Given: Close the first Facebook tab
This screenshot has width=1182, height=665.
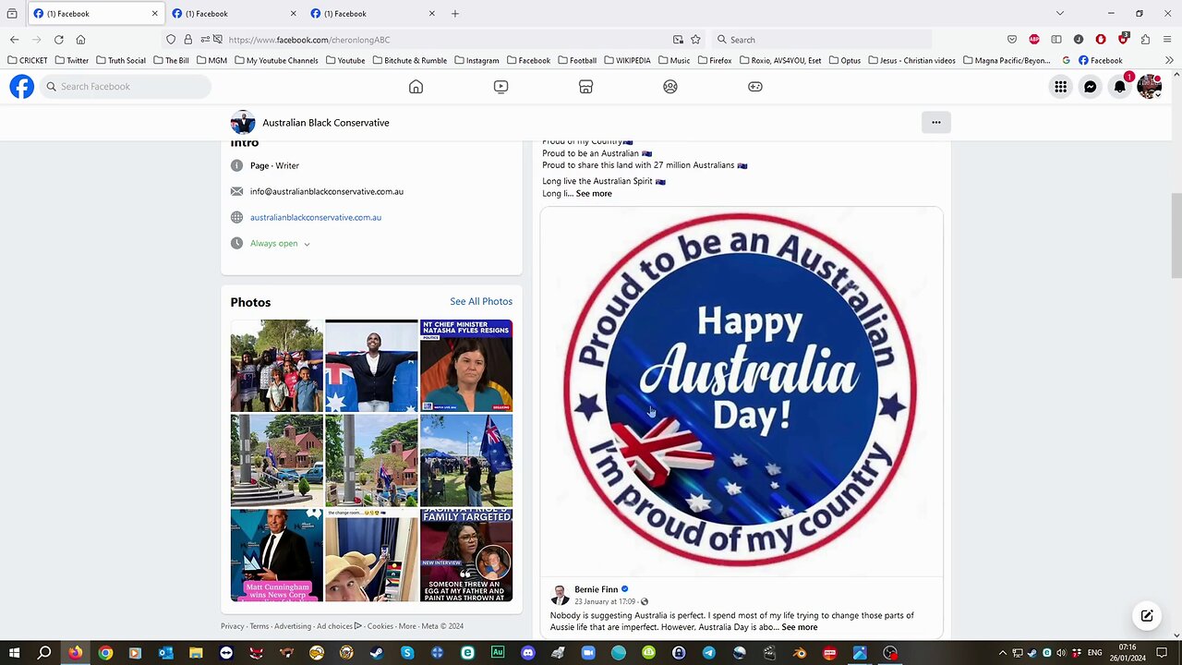Looking at the screenshot, I should [x=155, y=14].
